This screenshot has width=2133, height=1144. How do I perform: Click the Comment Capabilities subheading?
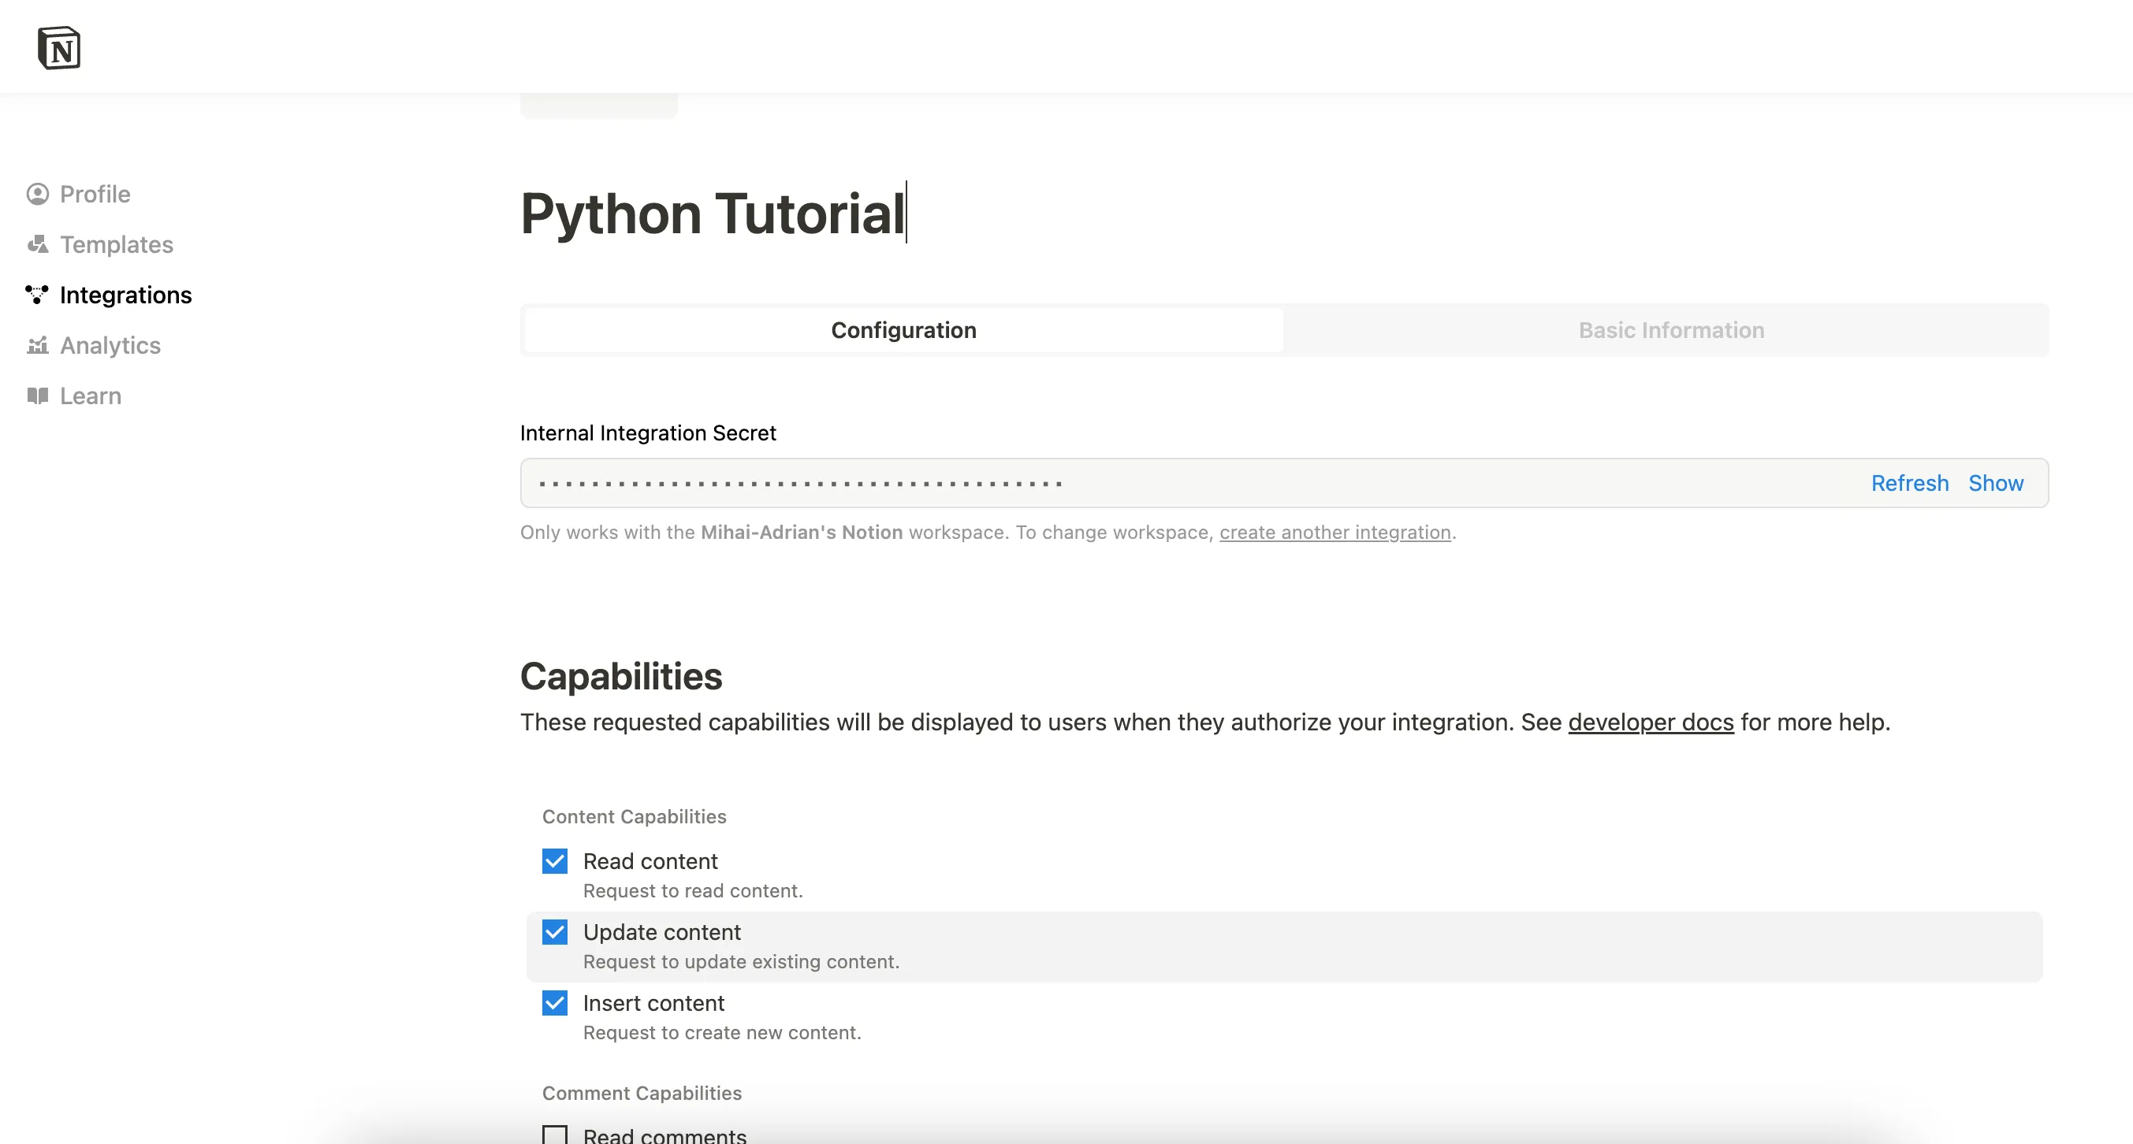642,1093
